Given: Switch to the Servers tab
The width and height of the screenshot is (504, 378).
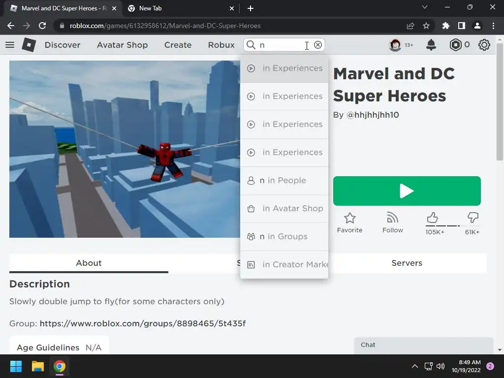Looking at the screenshot, I should click(407, 263).
